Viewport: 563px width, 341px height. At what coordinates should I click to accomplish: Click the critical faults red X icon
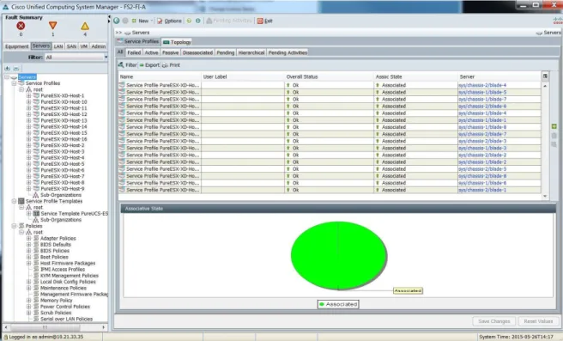click(21, 26)
